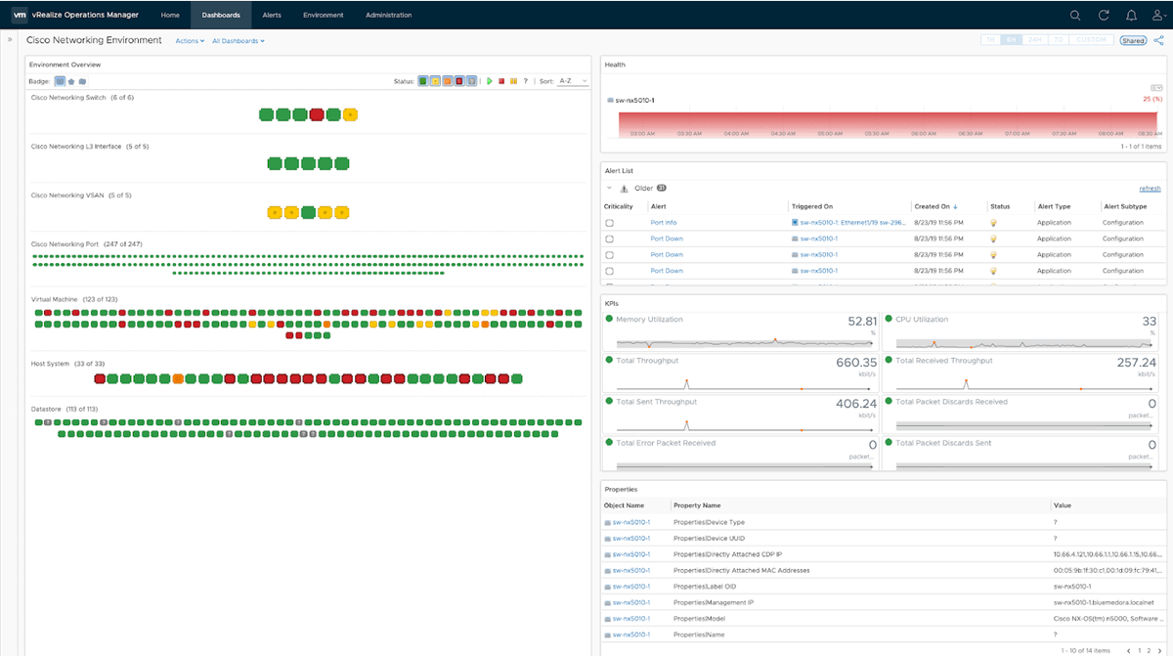Collapse the Older alerts group
The image size is (1173, 656).
pos(611,188)
